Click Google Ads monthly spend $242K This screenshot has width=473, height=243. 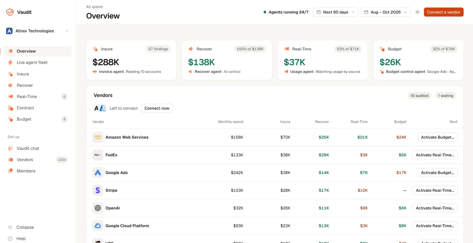point(237,173)
